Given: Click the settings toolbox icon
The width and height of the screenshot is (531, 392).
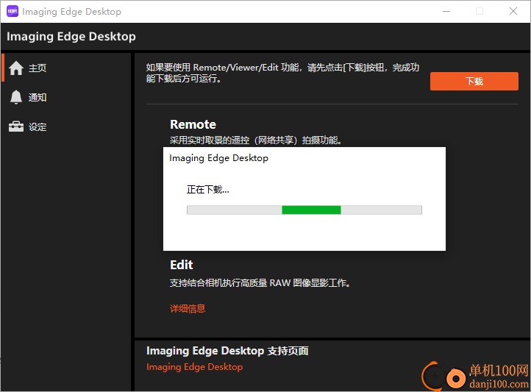Looking at the screenshot, I should click(x=16, y=126).
